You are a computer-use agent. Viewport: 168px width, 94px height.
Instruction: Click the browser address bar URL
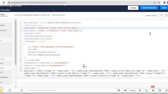click(x=39, y=3)
